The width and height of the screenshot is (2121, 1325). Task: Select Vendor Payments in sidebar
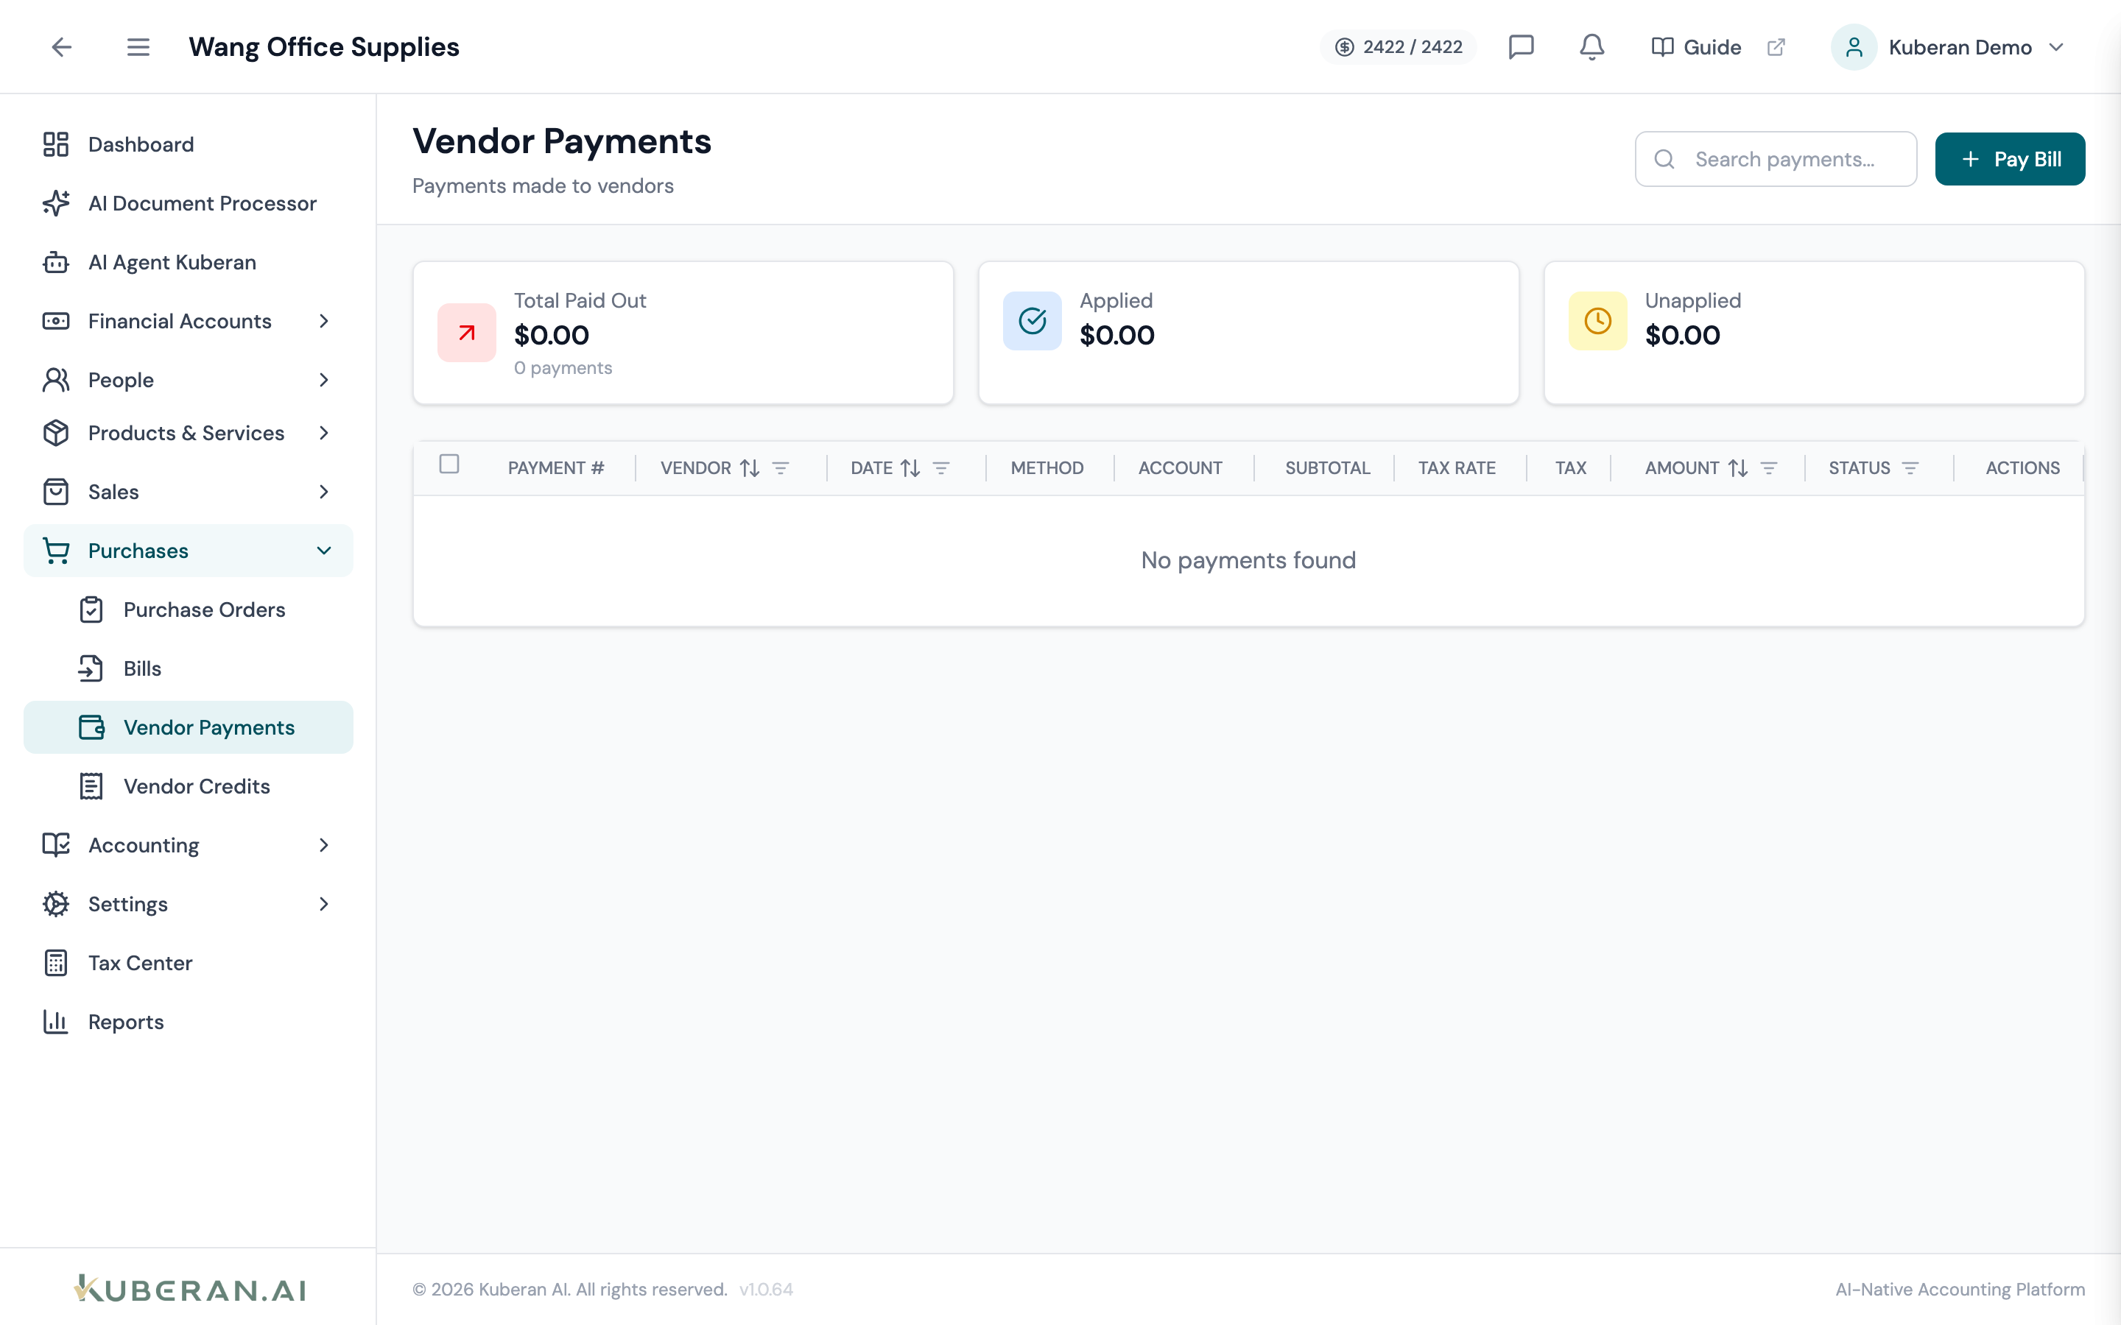click(189, 727)
